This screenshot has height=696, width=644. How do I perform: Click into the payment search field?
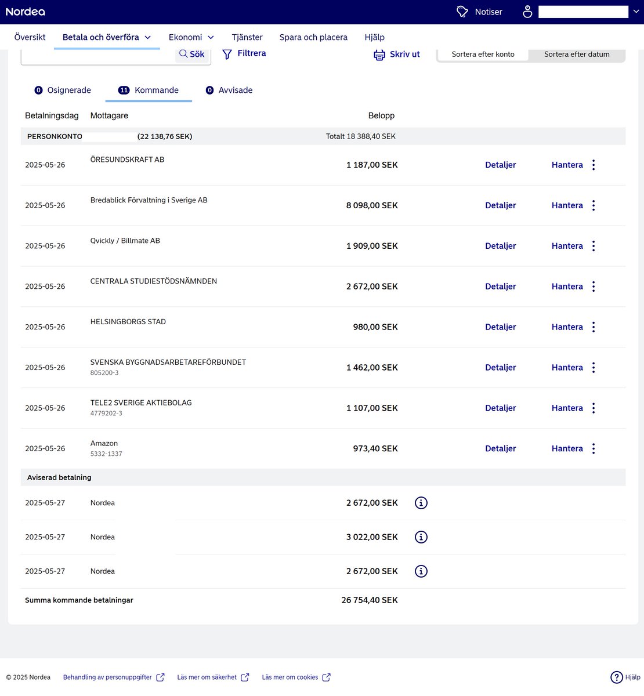(x=99, y=56)
